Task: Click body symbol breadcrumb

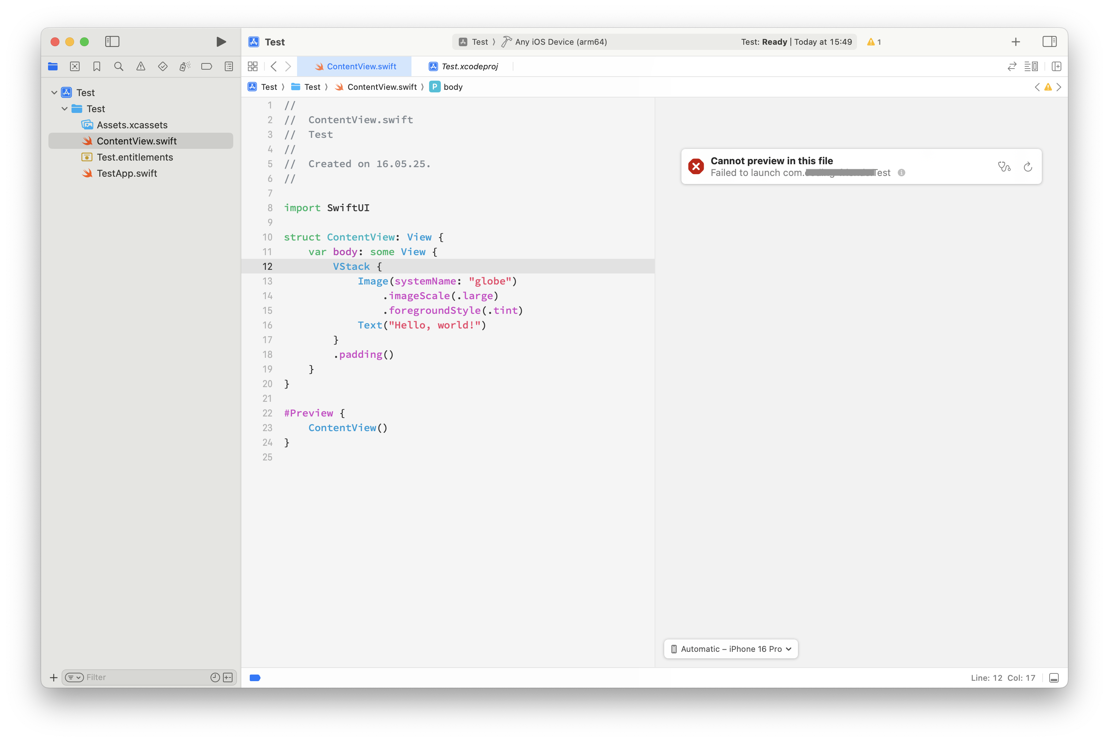Action: [446, 87]
